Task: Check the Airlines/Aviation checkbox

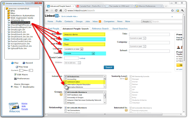Action: point(66,82)
